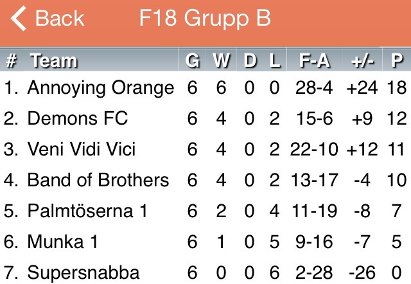Tap the Back chevron arrow icon

[19, 19]
